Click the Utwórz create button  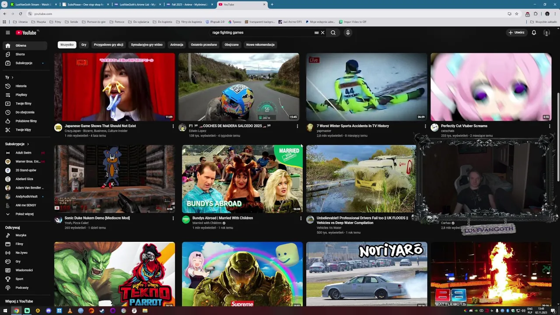tap(516, 32)
